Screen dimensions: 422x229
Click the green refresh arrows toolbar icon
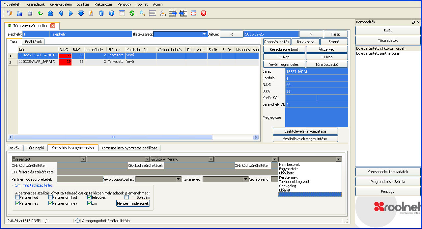point(132,13)
